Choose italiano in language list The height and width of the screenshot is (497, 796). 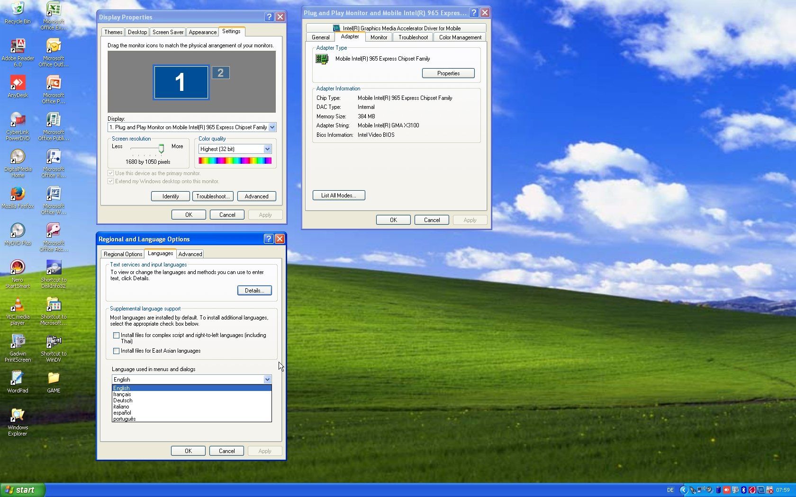click(x=191, y=407)
